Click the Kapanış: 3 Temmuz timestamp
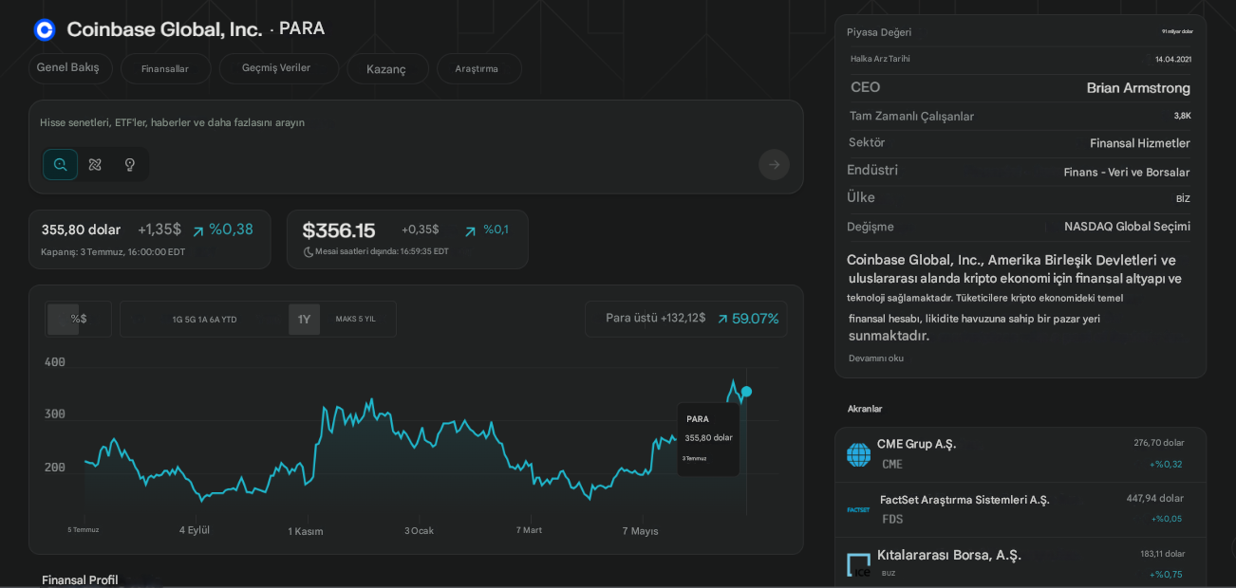The width and height of the screenshot is (1236, 588). [x=113, y=252]
